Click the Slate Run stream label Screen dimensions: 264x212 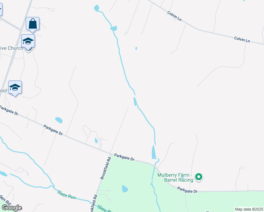tap(66, 195)
